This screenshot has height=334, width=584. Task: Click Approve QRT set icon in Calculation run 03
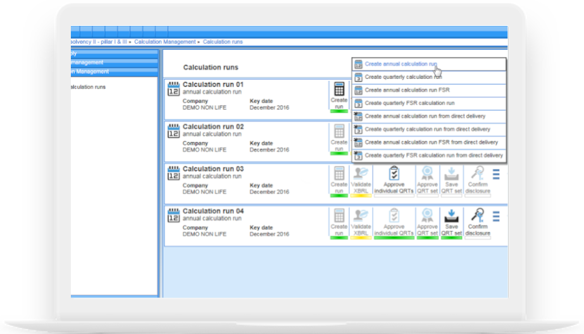coord(427,174)
